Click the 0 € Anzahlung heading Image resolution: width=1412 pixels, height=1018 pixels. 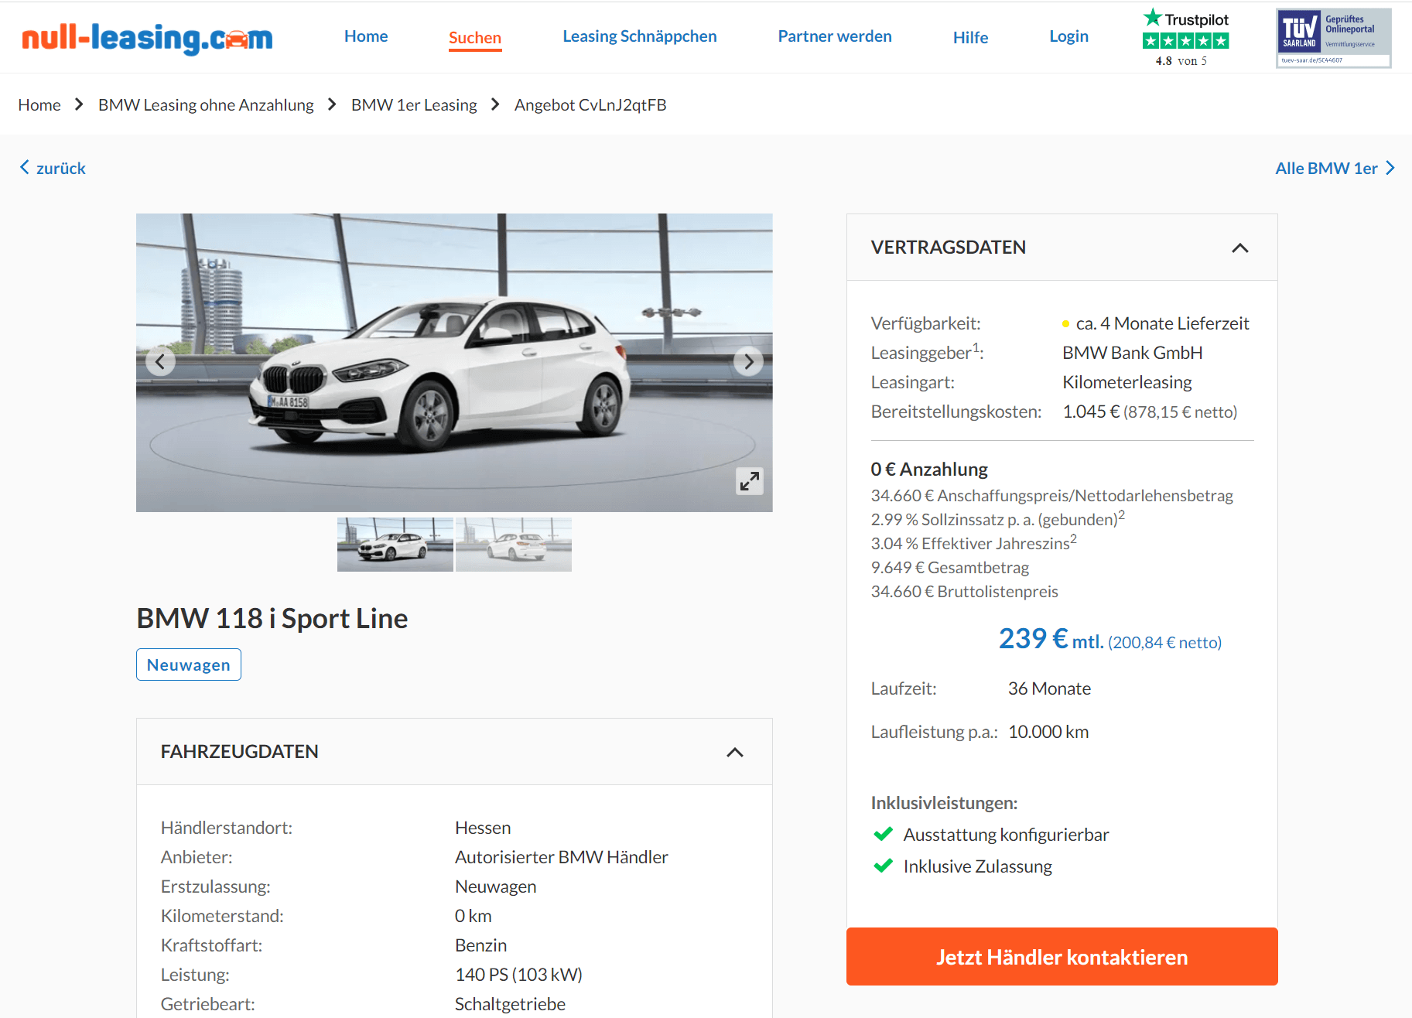929,469
